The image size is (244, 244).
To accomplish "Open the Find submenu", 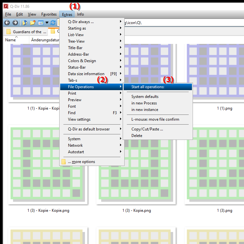I will coord(92,113).
